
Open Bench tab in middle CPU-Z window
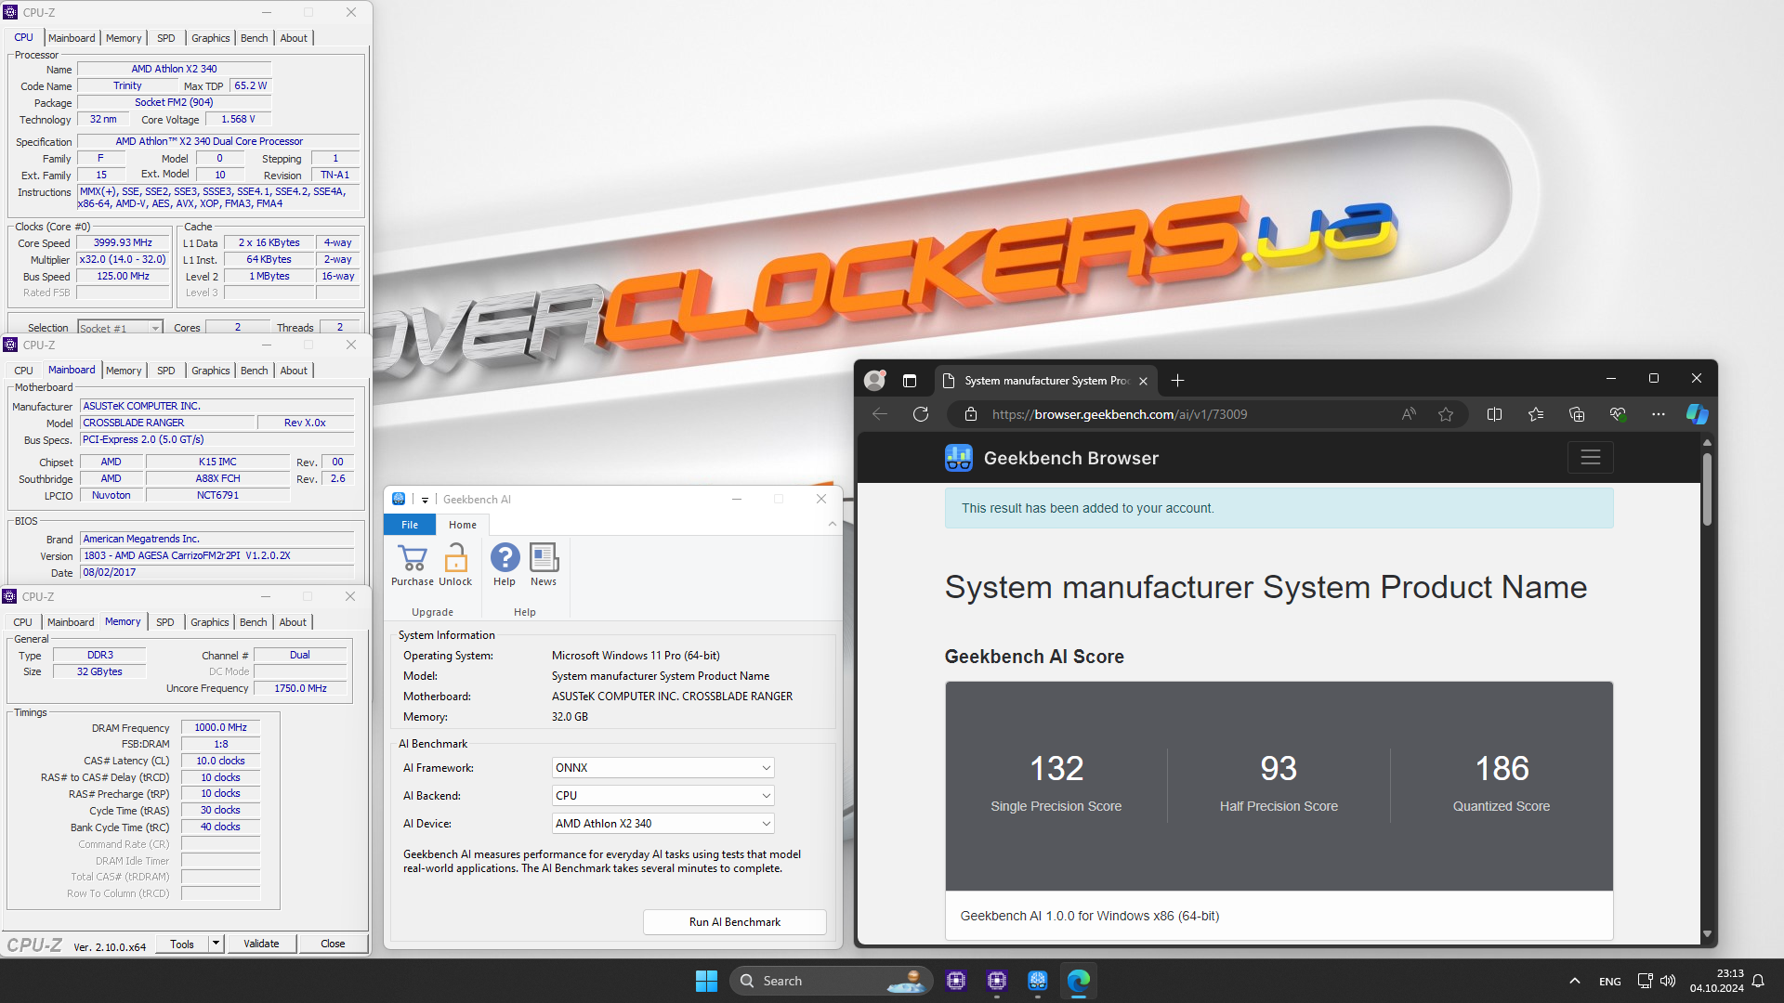(x=254, y=371)
